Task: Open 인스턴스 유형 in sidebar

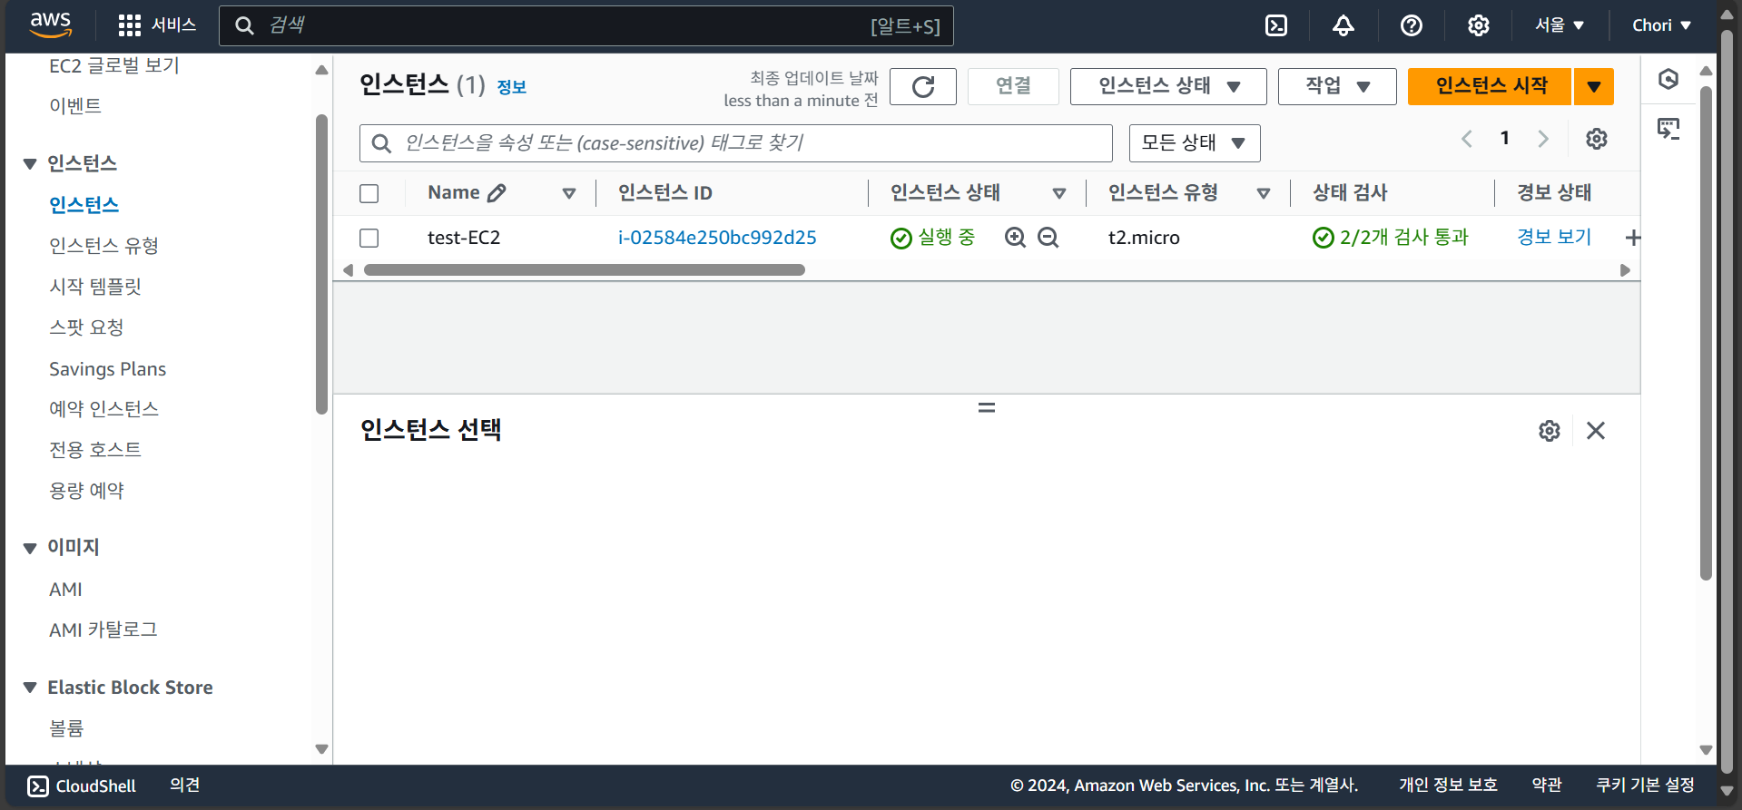Action: click(x=103, y=246)
